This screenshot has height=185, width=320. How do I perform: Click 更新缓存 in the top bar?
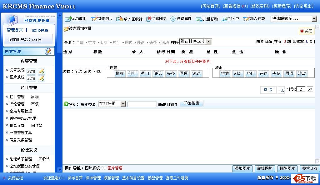point(282,6)
